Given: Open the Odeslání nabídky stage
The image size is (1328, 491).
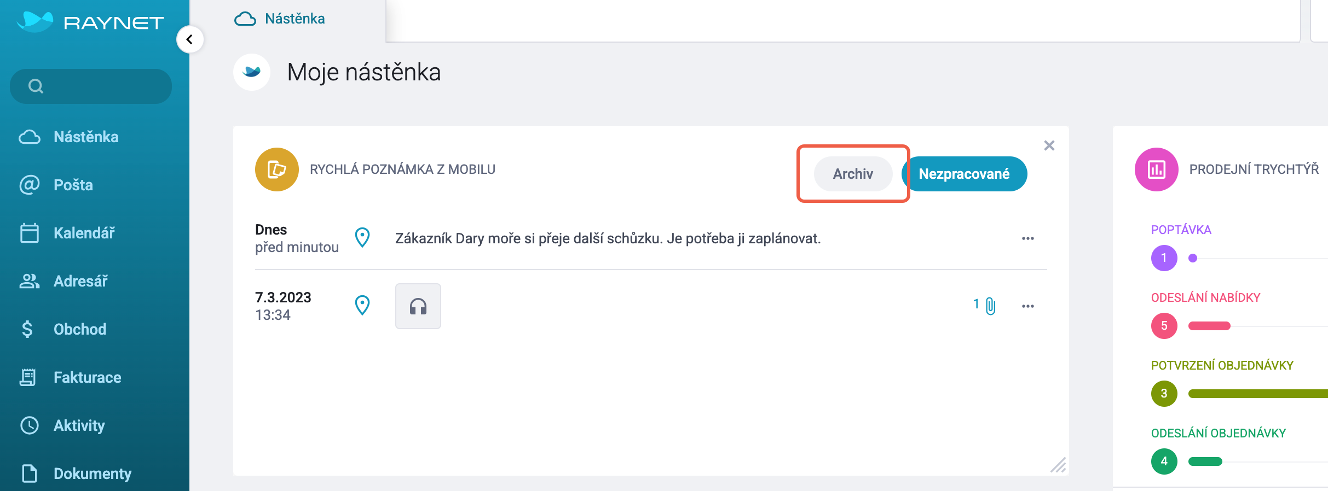Looking at the screenshot, I should [1205, 297].
